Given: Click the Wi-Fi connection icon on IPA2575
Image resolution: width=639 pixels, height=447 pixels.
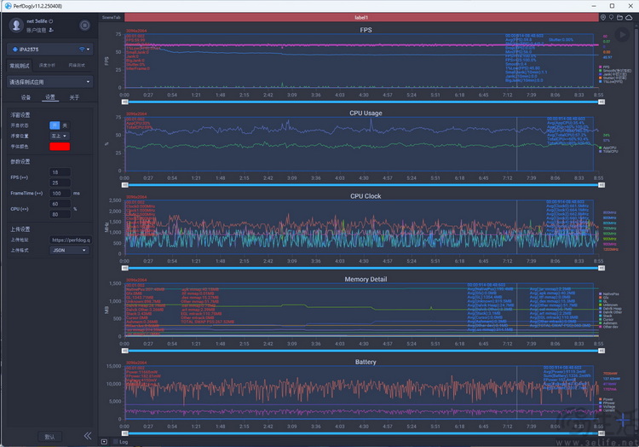Looking at the screenshot, I should [x=82, y=49].
